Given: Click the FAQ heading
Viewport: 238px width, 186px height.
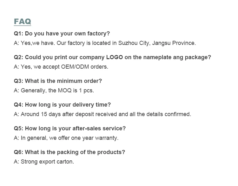Looking at the screenshot, I should 22,22.
